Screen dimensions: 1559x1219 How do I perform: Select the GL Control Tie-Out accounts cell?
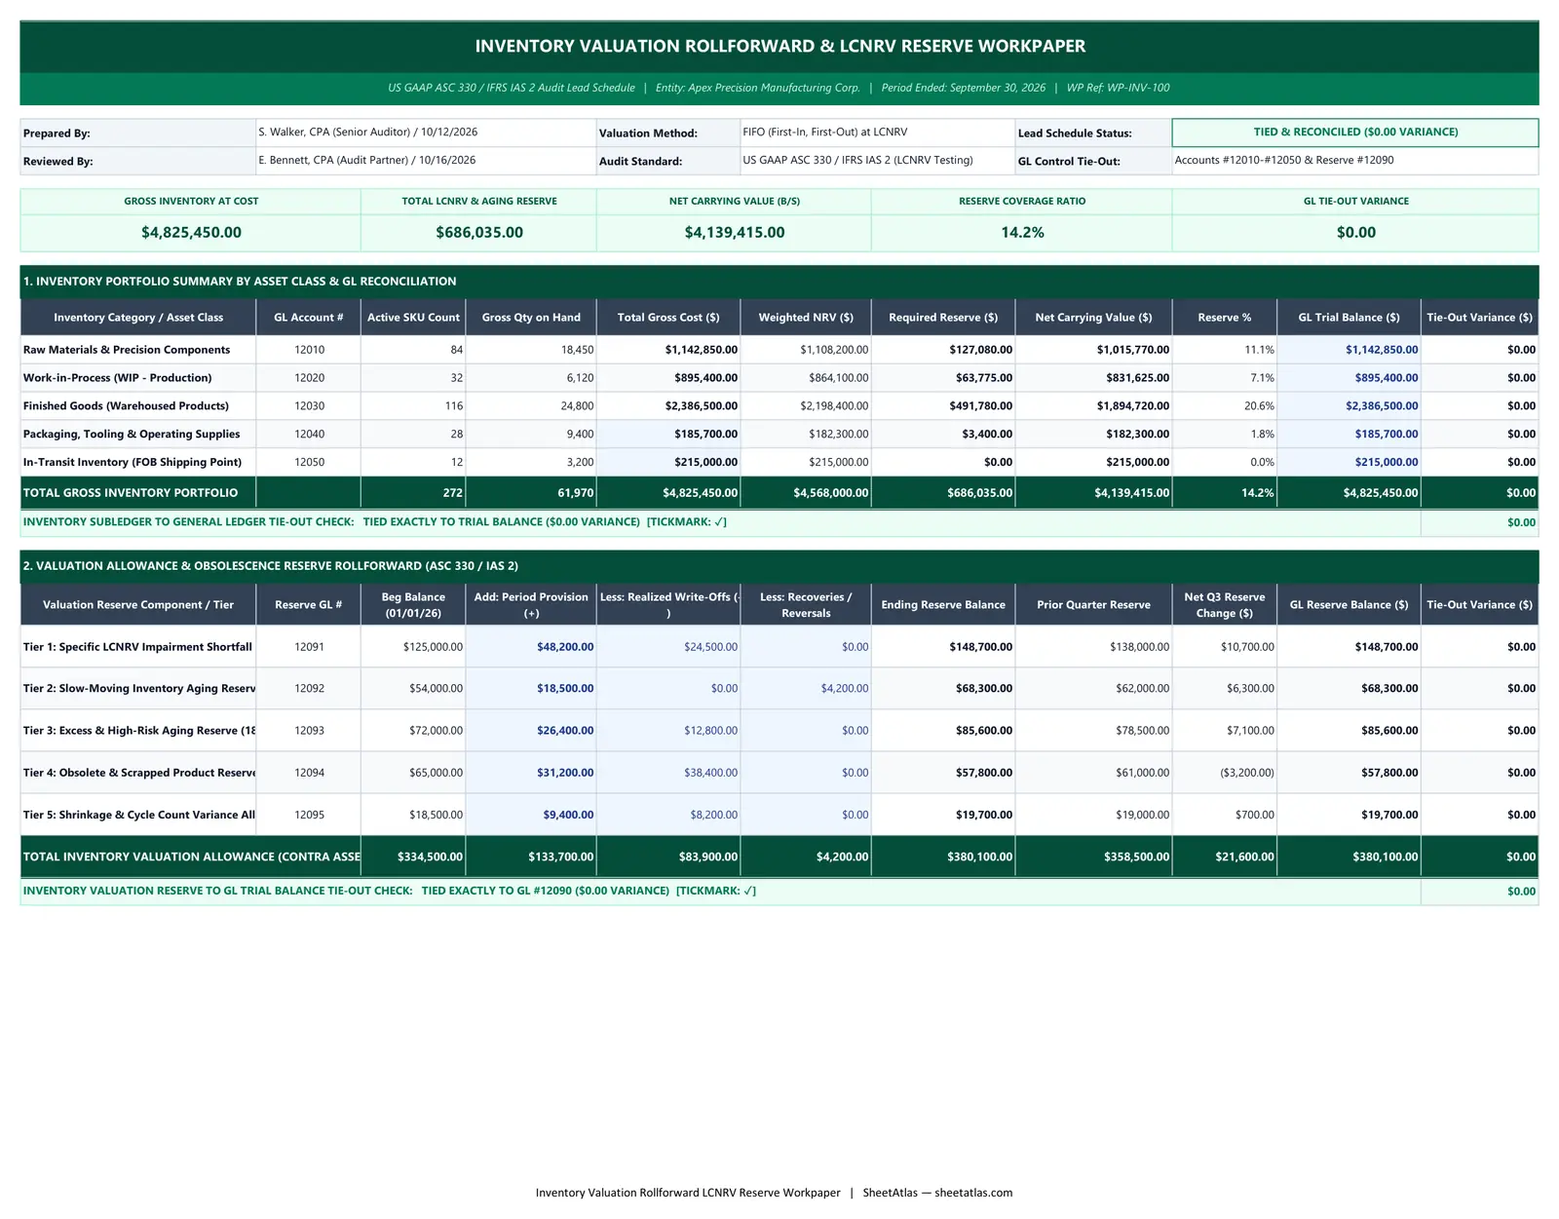[x=1355, y=161]
